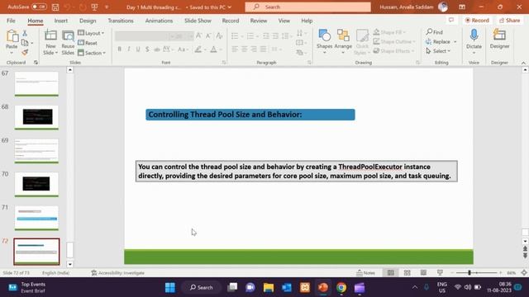This screenshot has height=297, width=529.
Task: Toggle bold formatting
Action: pos(119,49)
